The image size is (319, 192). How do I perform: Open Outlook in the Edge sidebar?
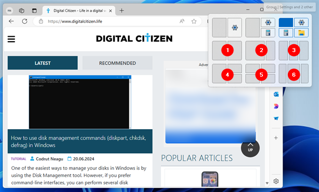point(276,94)
